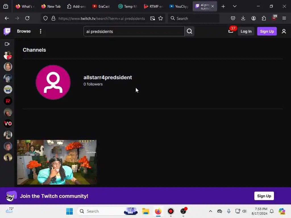Click the top bar purple Sign Up button

(x=267, y=31)
